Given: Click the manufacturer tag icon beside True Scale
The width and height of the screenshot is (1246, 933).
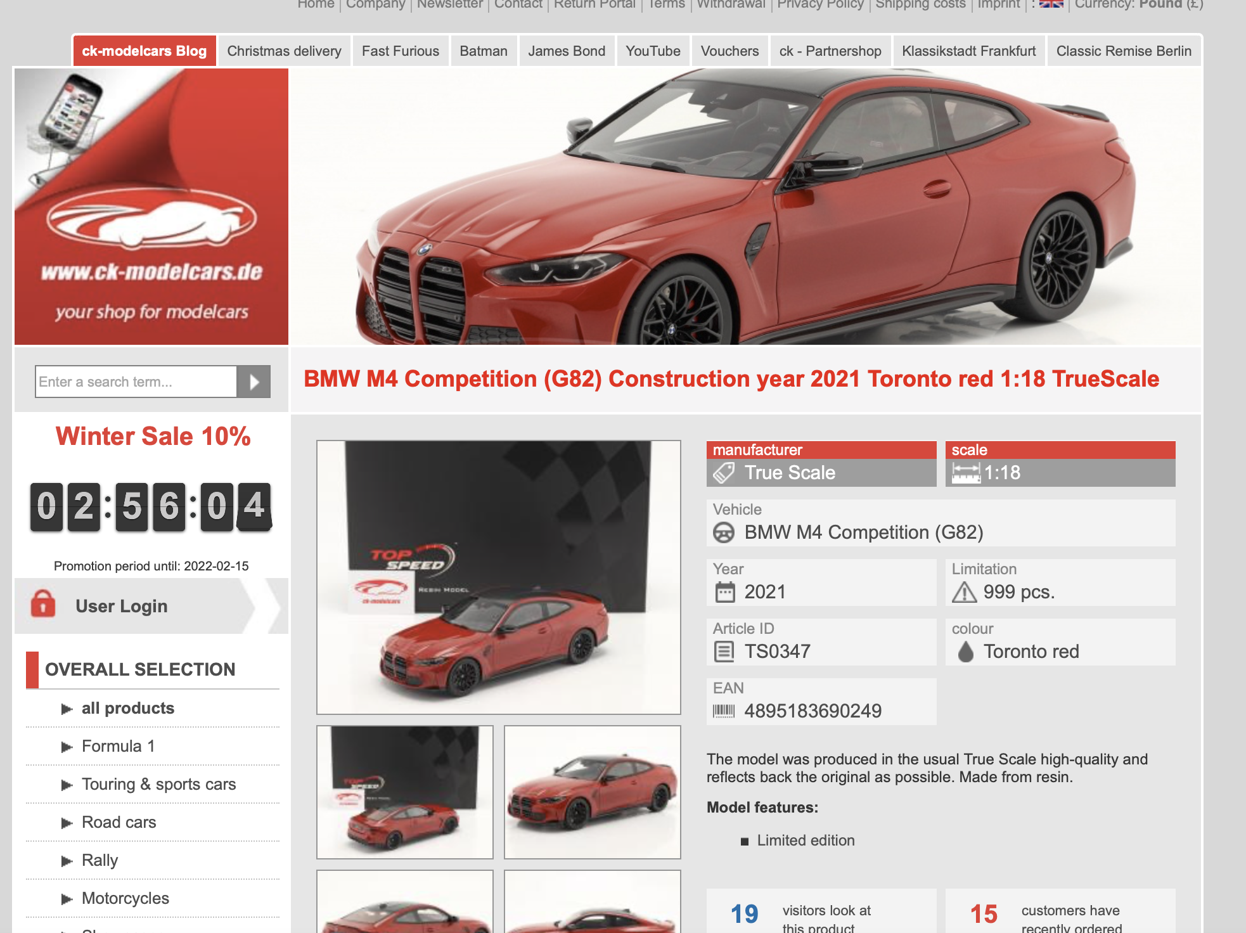Looking at the screenshot, I should click(x=724, y=473).
